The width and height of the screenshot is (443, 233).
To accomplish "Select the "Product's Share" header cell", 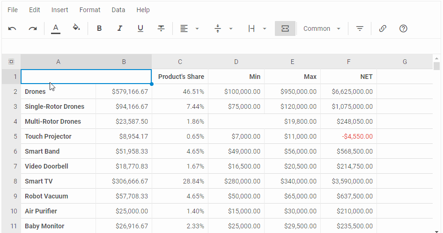I will 180,77.
